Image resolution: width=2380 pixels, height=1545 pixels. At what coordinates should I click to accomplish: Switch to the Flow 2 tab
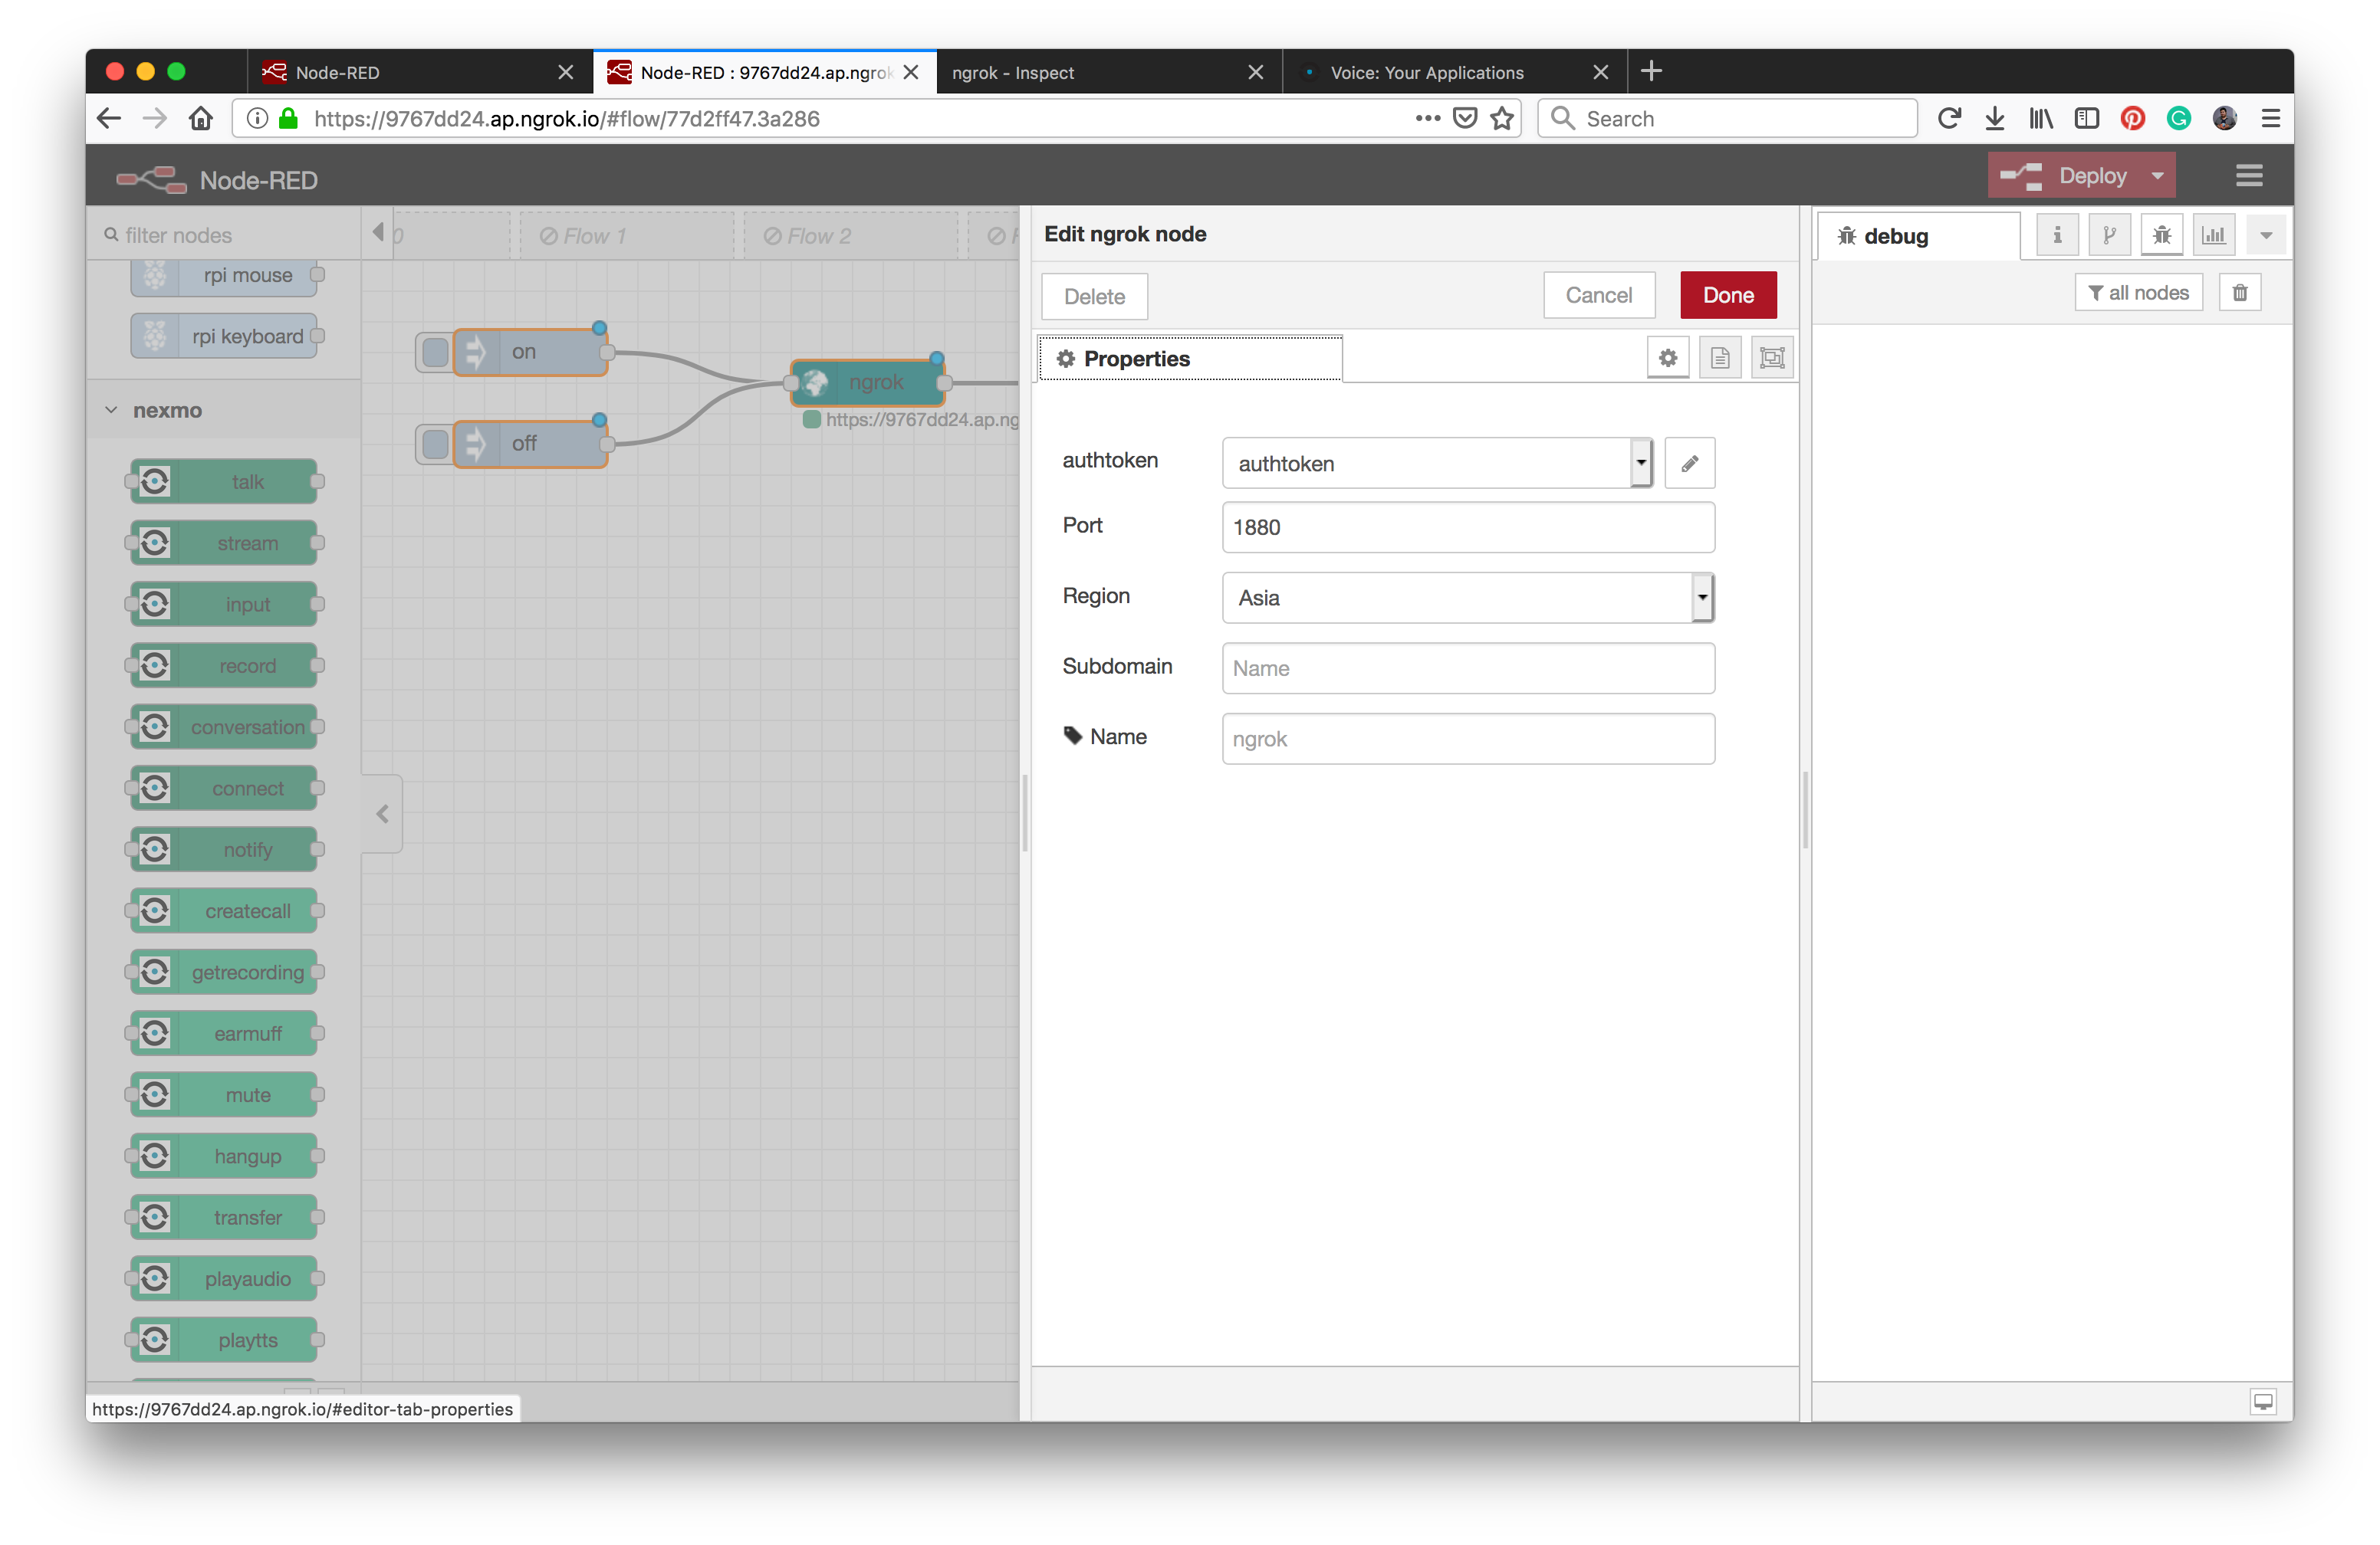pyautogui.click(x=850, y=236)
